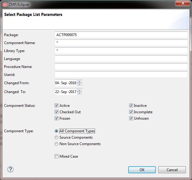Select Source Components radio button
The height and width of the screenshot is (180, 192).
coord(56,137)
